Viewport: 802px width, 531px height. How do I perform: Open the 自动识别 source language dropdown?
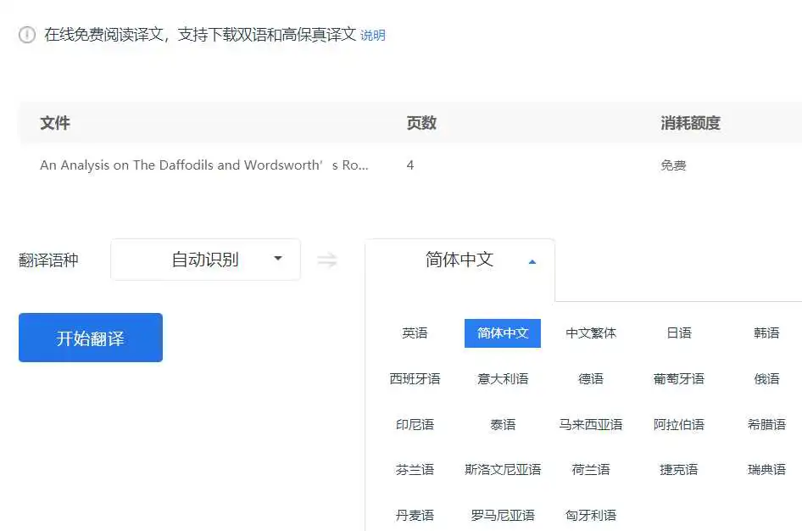(206, 260)
